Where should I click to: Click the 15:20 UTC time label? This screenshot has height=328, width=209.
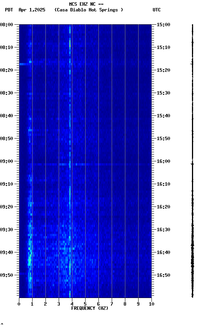click(x=164, y=70)
